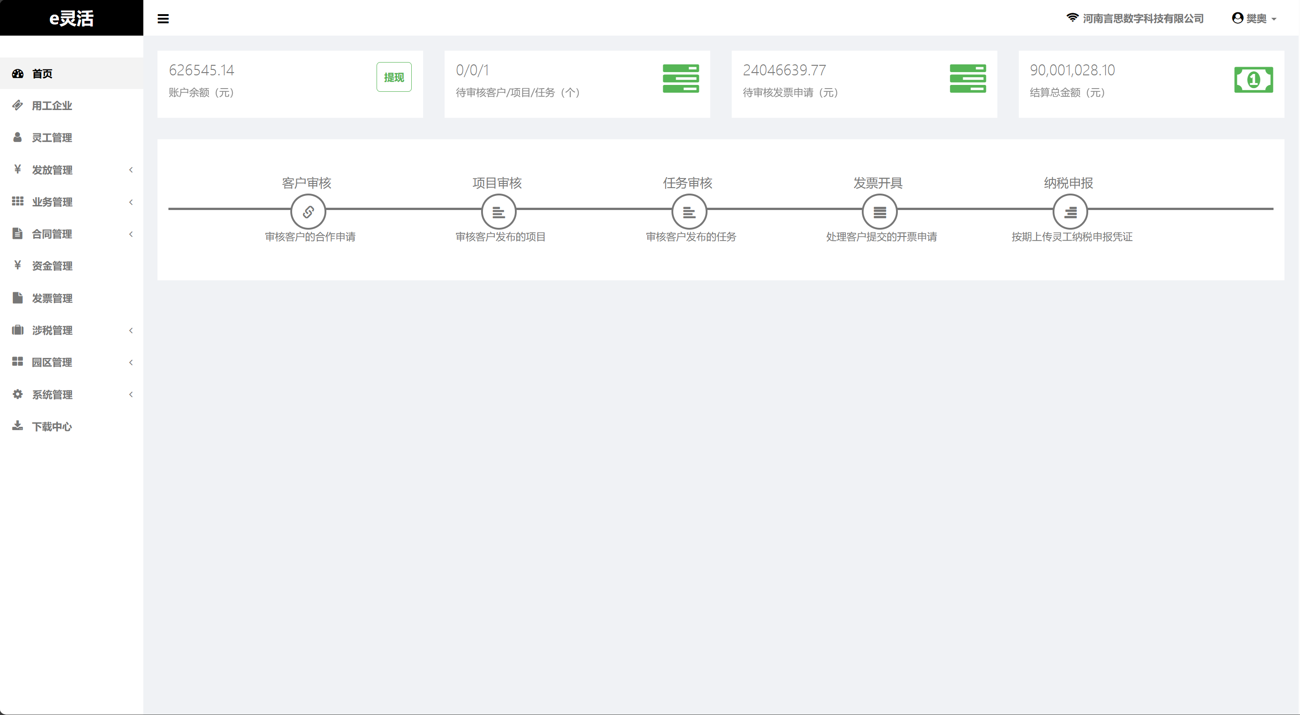Expand the 系统管理 submenu chevron

[x=131, y=394]
